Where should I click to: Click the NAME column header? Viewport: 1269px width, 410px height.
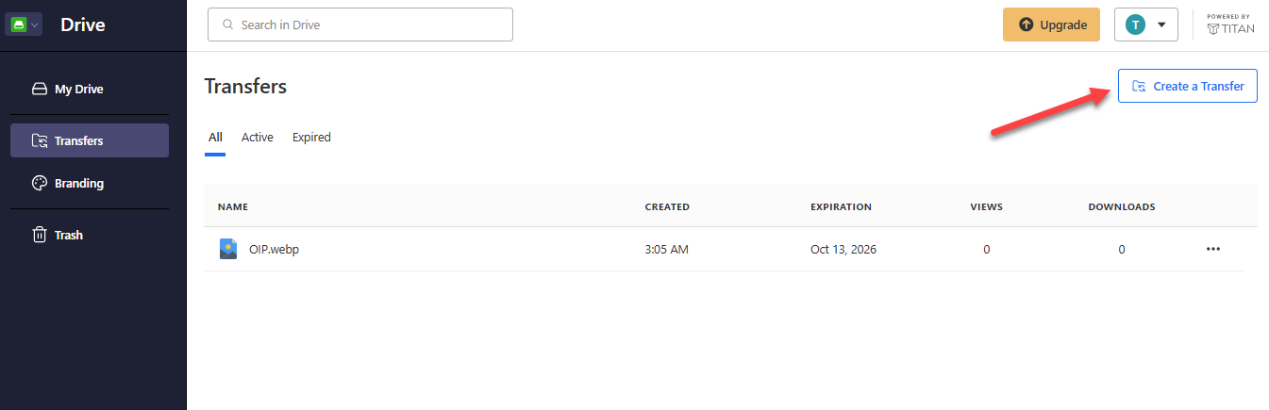(233, 206)
